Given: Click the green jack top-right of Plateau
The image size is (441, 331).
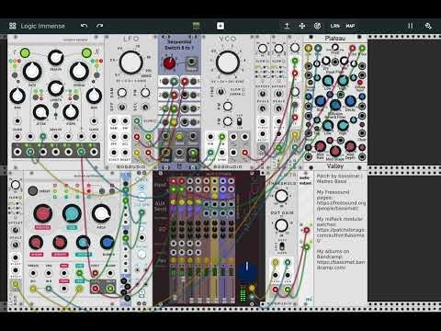Looking at the screenshot, I should click(362, 48).
